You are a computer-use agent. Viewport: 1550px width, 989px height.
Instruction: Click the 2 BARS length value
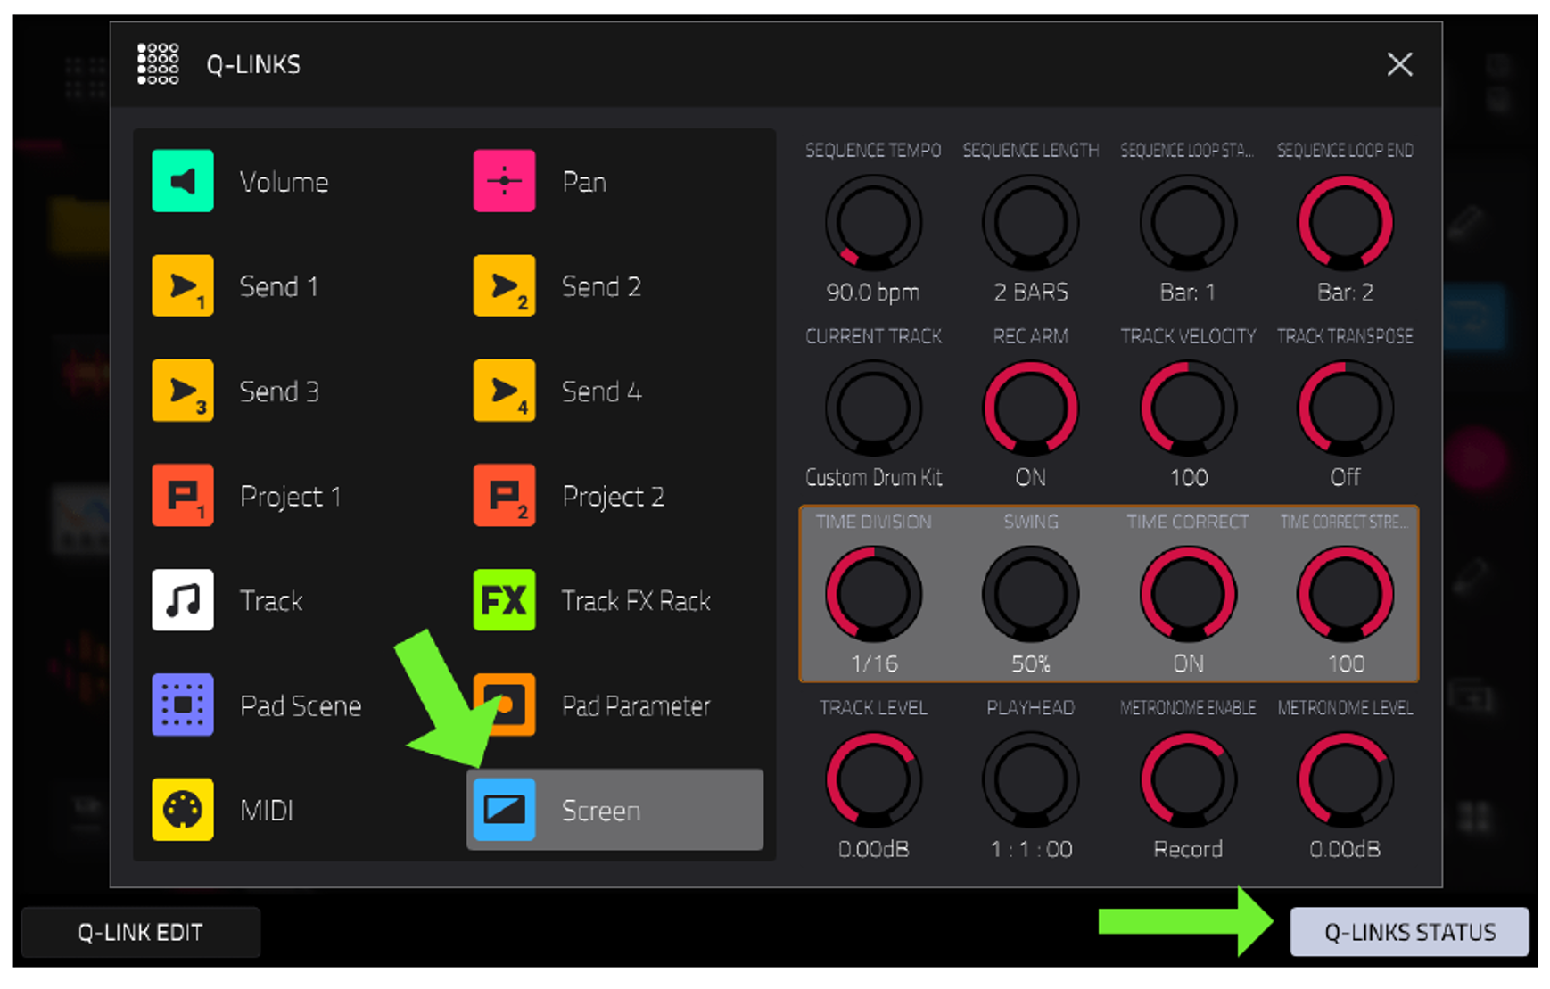pyautogui.click(x=1031, y=293)
